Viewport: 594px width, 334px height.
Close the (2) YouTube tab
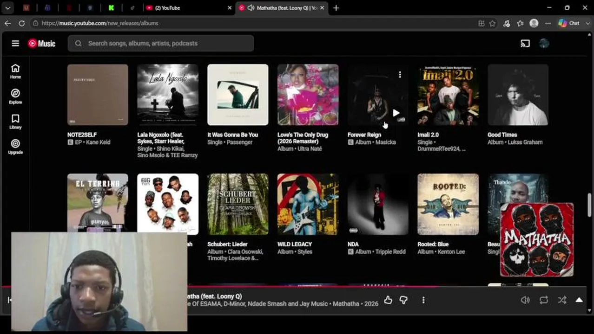click(x=229, y=8)
